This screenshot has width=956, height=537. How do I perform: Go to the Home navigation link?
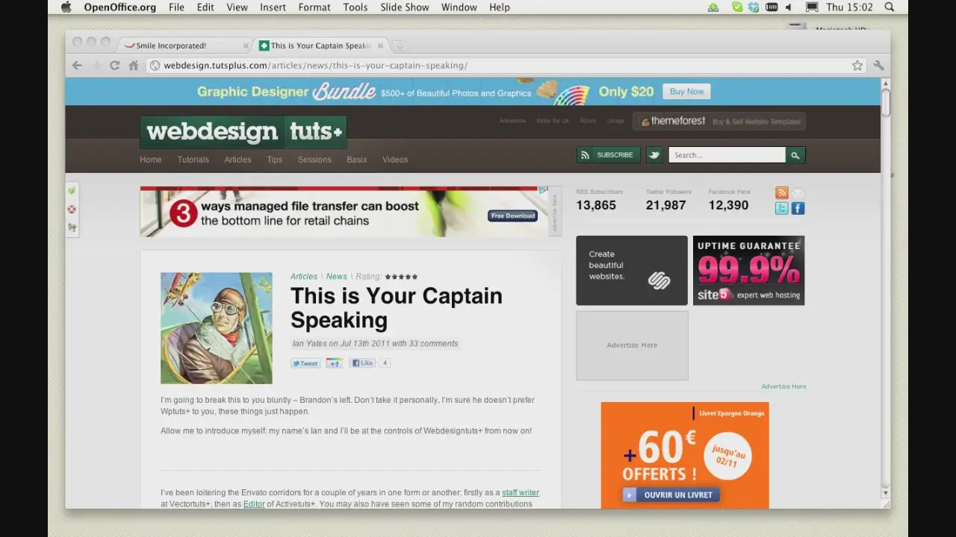tap(150, 160)
